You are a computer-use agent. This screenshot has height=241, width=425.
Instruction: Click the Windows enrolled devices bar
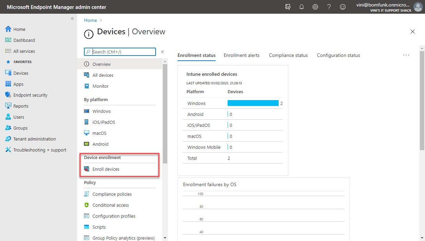click(x=253, y=103)
